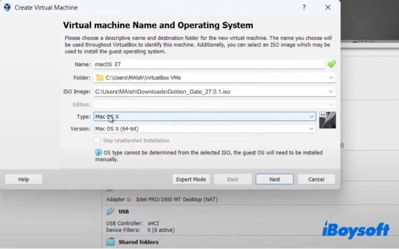Screen dimensions: 399x249
Task: Open the Version dropdown showing Mac OS X (64-bit)
Action: (205, 129)
